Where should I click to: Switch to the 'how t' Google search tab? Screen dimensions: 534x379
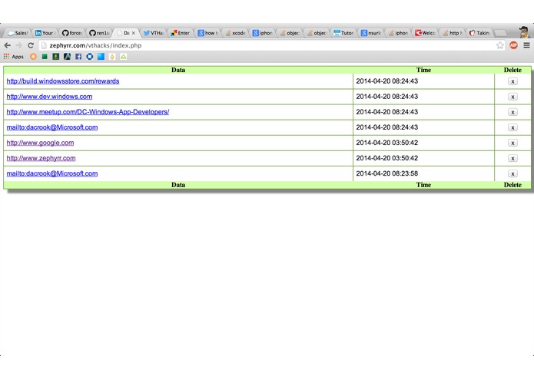pos(207,33)
